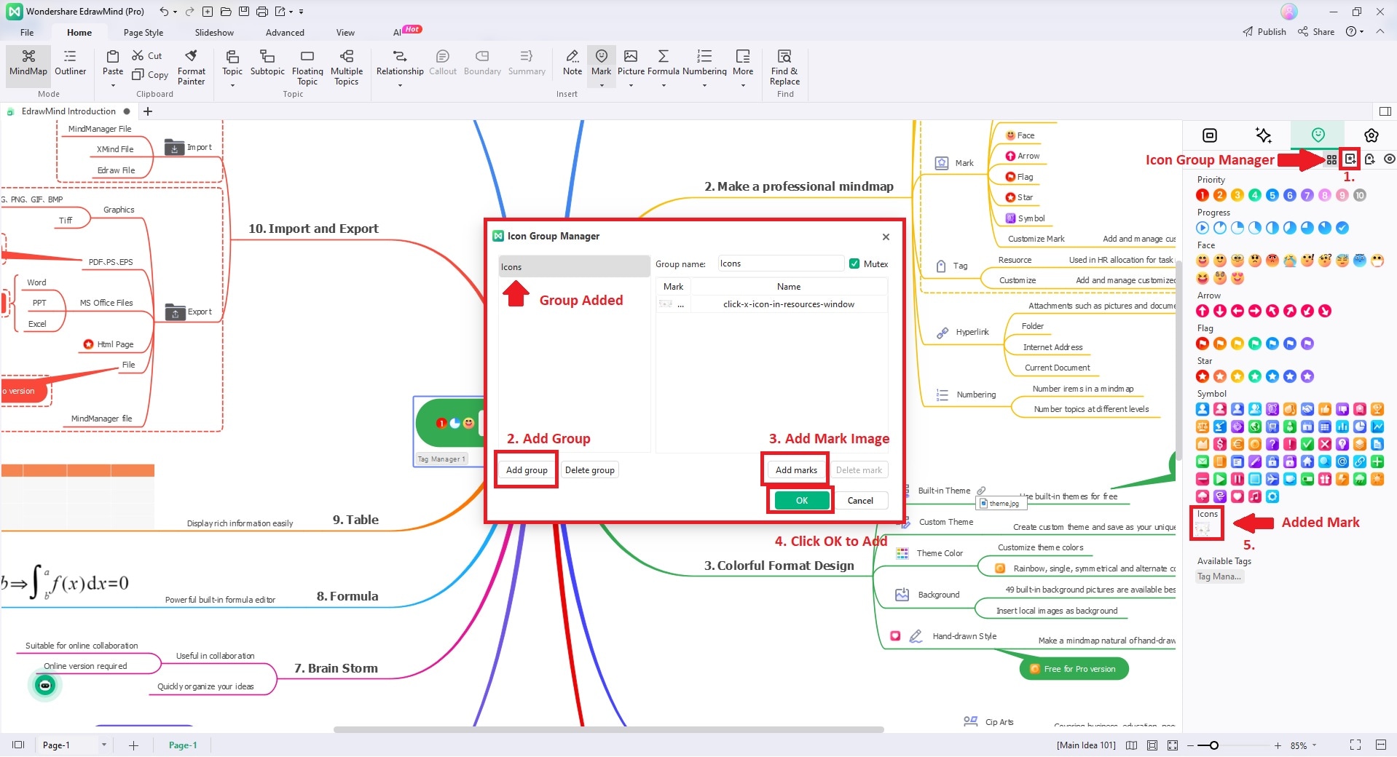Open the View tab

[x=345, y=33]
